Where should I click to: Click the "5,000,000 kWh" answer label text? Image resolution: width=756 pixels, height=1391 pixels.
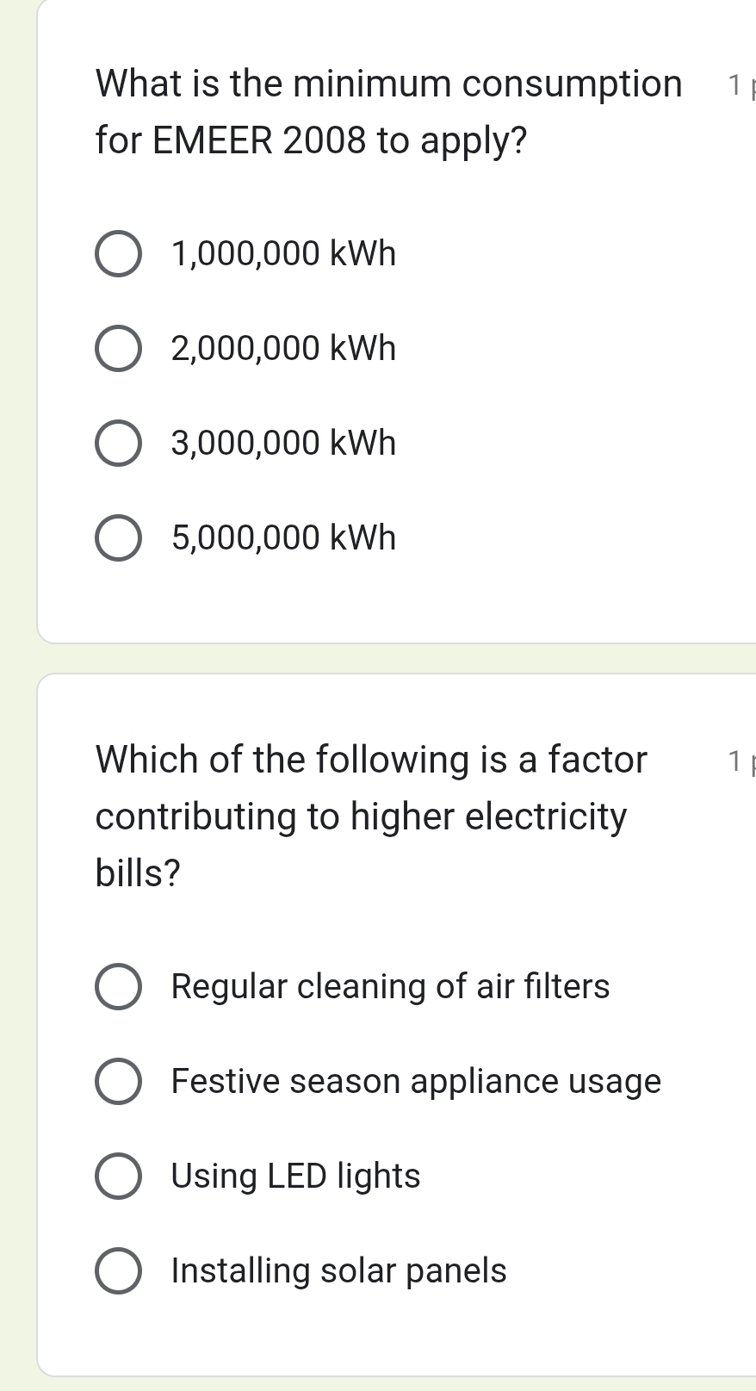[x=283, y=538]
